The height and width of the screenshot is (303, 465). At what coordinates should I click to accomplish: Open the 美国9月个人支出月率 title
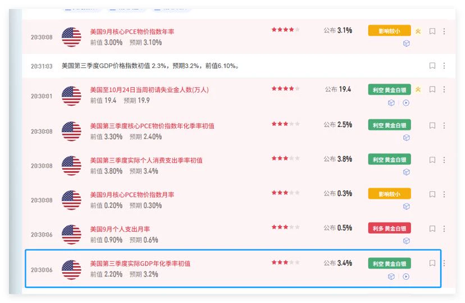coord(120,229)
